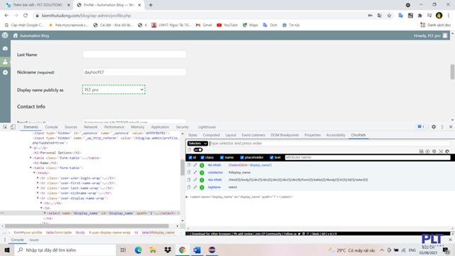455x256 pixels.
Task: Collapse the tbody node
Action: pos(34,173)
